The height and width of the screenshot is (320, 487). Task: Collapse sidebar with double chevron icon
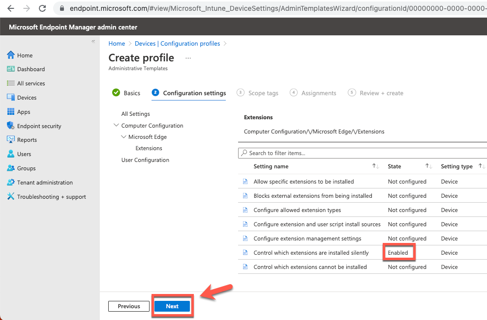(93, 42)
